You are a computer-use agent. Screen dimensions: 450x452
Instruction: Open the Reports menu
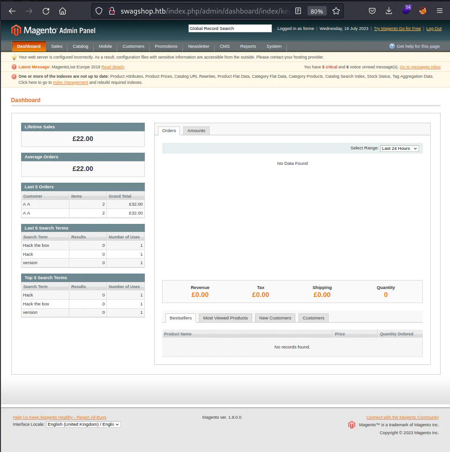click(248, 46)
